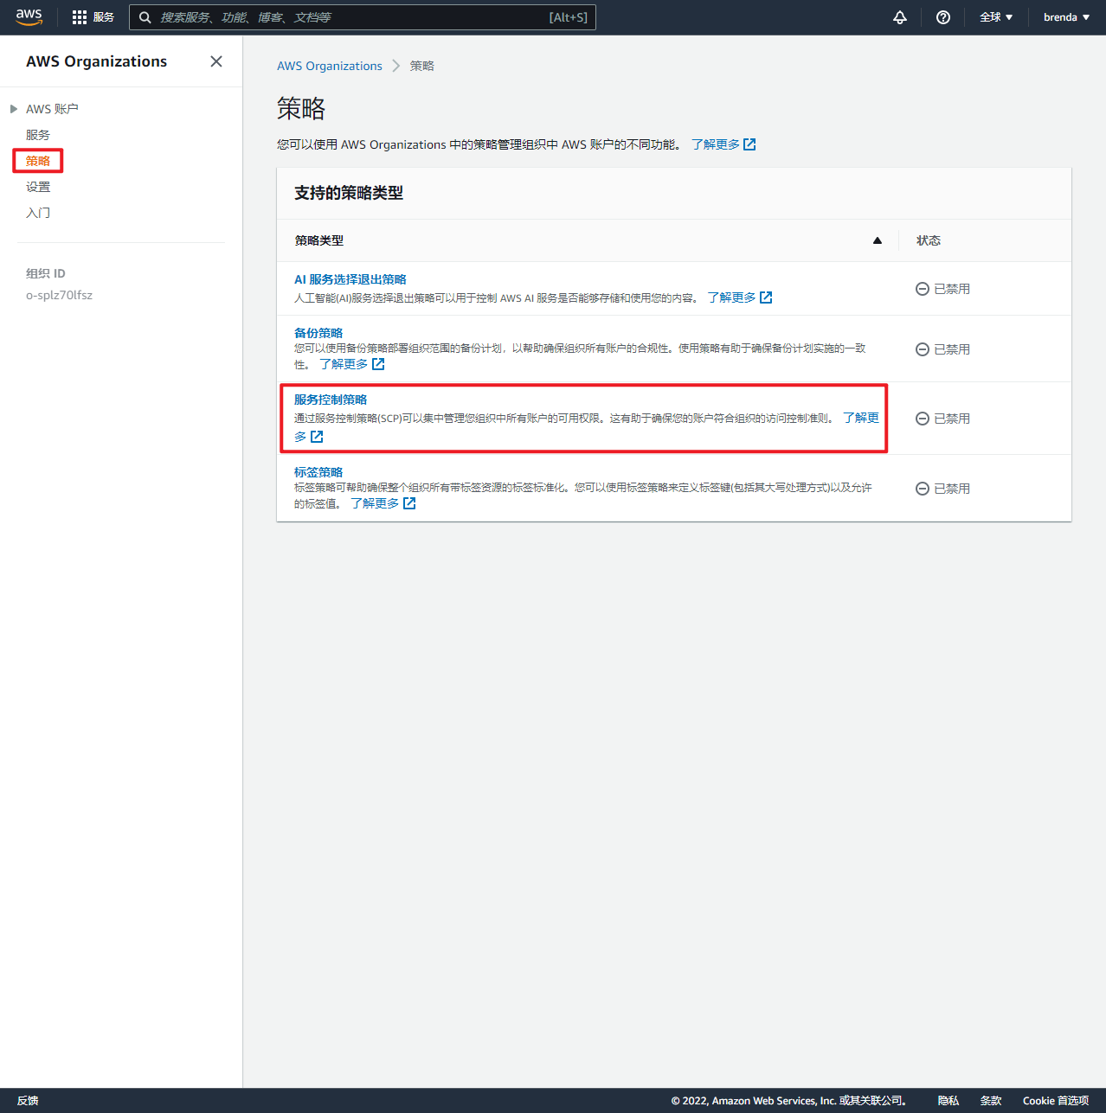
Task: Click the AWS Organizations sidebar title
Action: click(x=97, y=61)
